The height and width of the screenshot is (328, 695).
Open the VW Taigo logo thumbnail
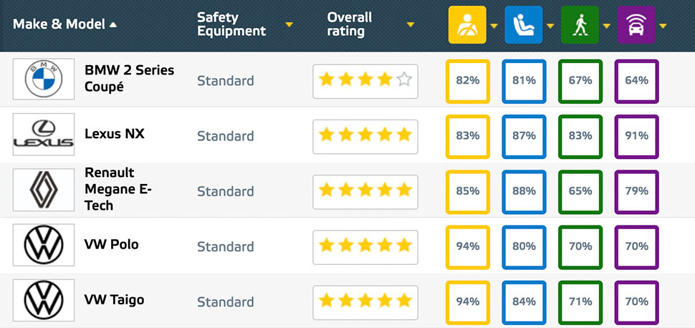pos(44,300)
